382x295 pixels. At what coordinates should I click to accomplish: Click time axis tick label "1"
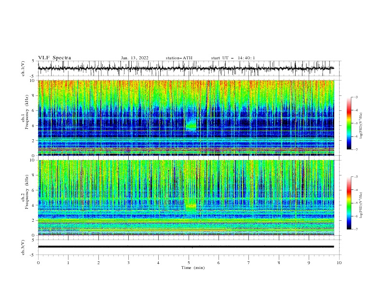click(x=68, y=263)
